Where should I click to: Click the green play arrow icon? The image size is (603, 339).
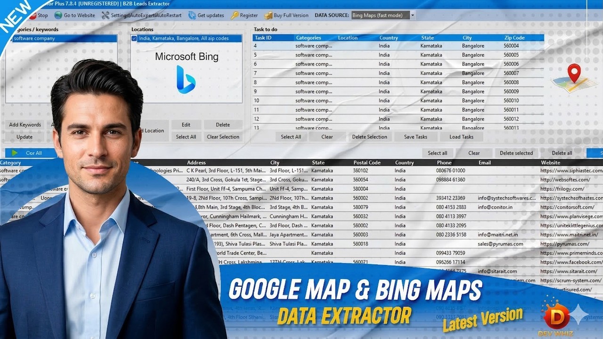click(x=15, y=153)
